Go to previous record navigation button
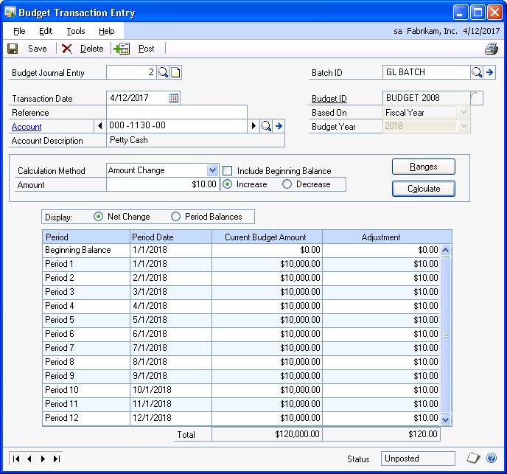Screen dimensions: 507x474 (x=29, y=459)
